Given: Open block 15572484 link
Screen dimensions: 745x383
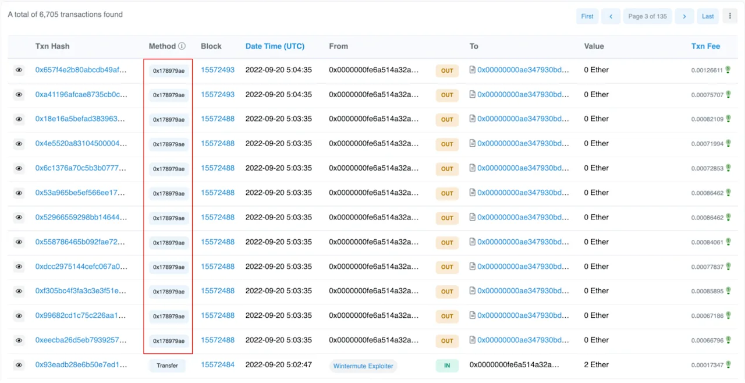Looking at the screenshot, I should pos(218,365).
